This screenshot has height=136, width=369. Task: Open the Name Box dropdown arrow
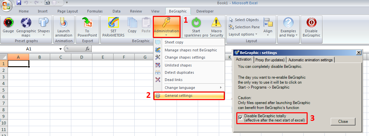point(60,49)
